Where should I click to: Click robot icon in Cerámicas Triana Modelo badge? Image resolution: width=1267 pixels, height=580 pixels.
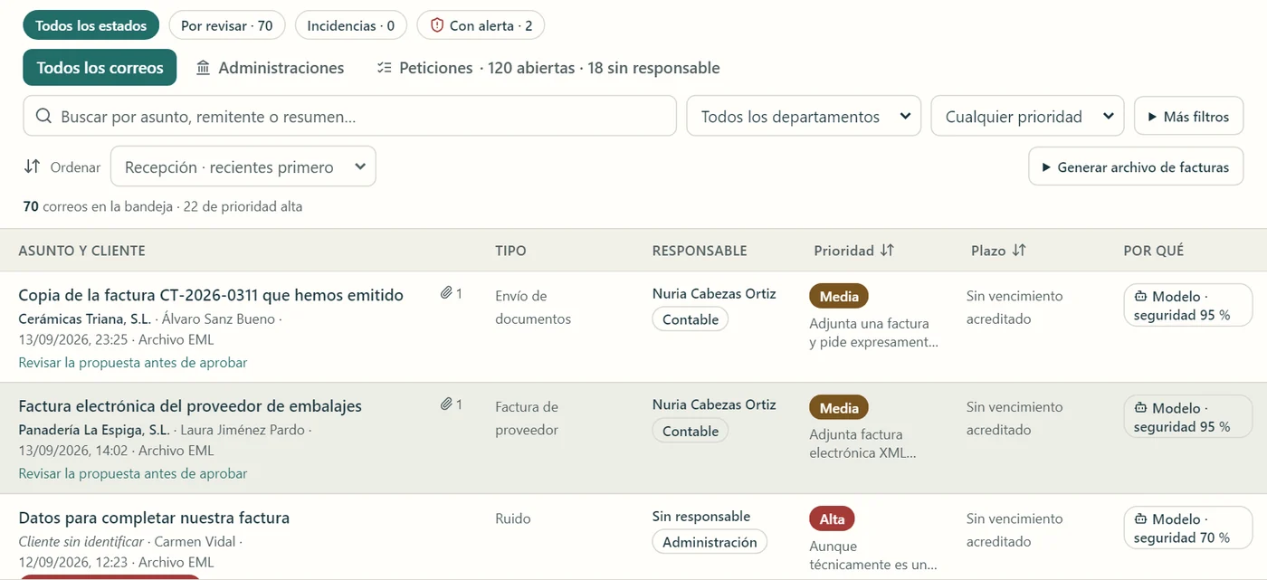[1140, 297]
